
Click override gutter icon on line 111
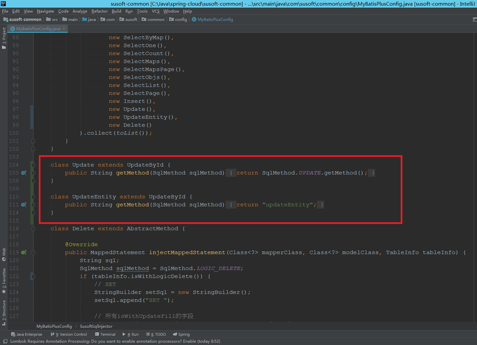(x=24, y=205)
